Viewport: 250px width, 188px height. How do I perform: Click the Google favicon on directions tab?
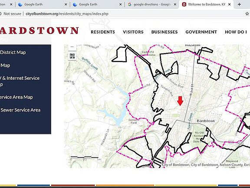[130, 4]
